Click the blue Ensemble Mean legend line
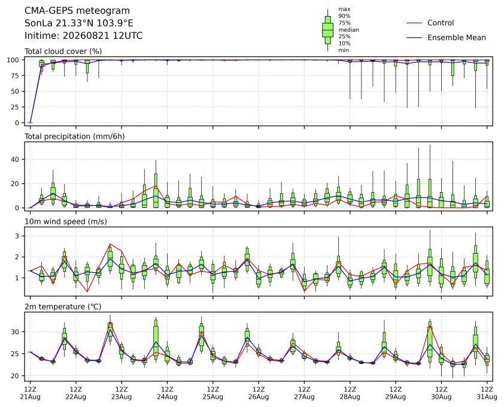Image resolution: width=504 pixels, height=407 pixels. pos(414,38)
